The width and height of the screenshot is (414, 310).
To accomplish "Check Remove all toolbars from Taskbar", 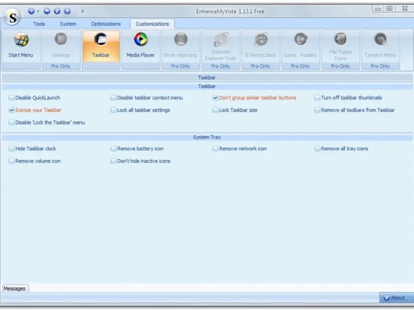I will [x=317, y=110].
